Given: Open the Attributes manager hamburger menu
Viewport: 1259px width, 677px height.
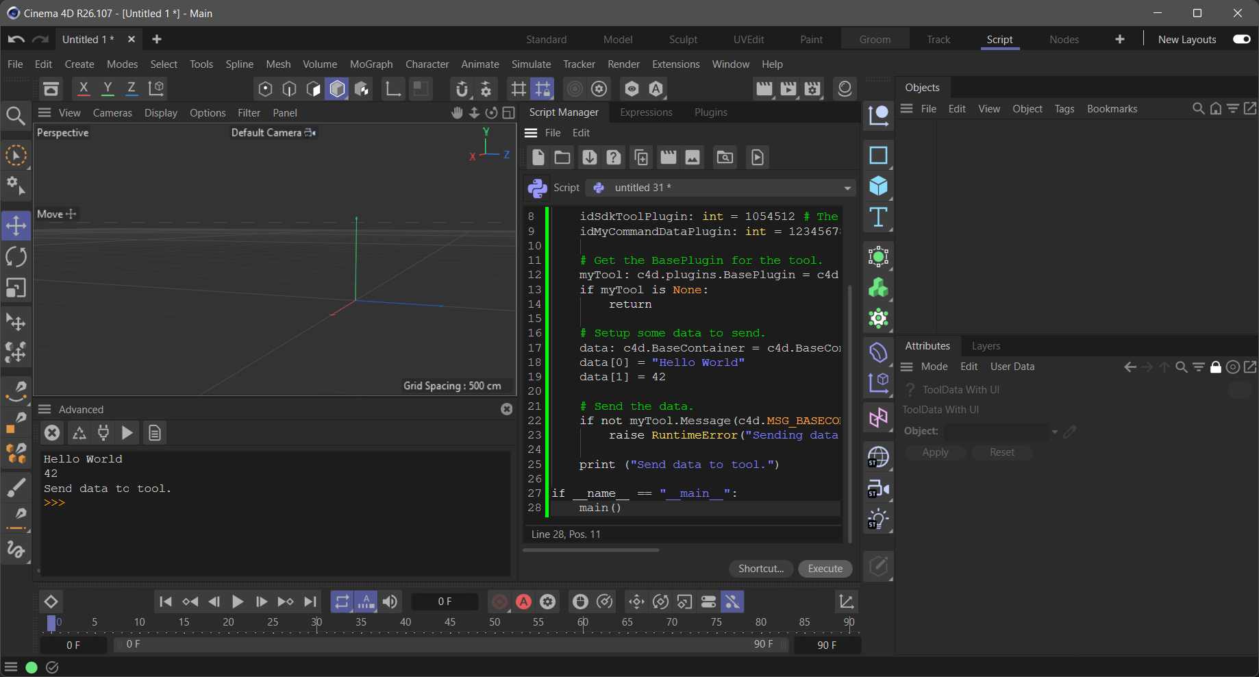Looking at the screenshot, I should coord(906,367).
